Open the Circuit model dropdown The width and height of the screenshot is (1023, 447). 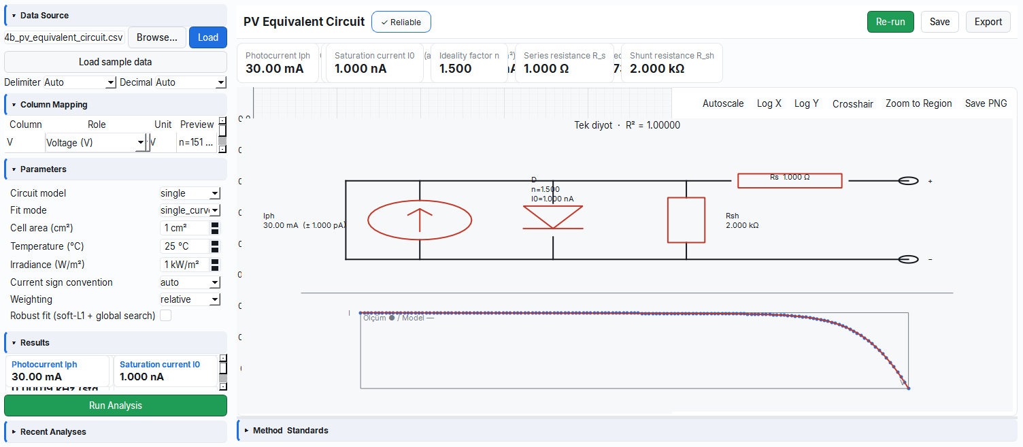(x=190, y=193)
